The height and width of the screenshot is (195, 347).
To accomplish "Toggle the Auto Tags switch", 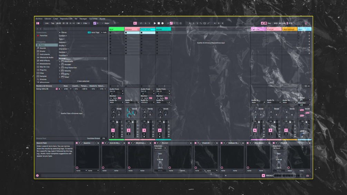I will tap(89, 32).
